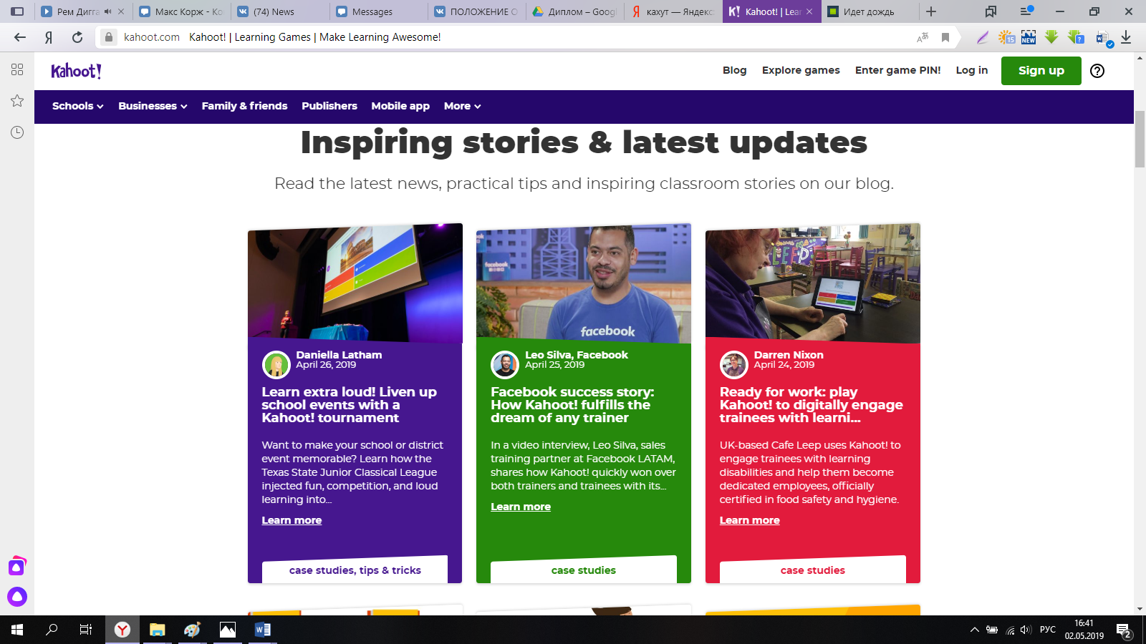
Task: Click the purple feather extension icon
Action: tap(983, 37)
